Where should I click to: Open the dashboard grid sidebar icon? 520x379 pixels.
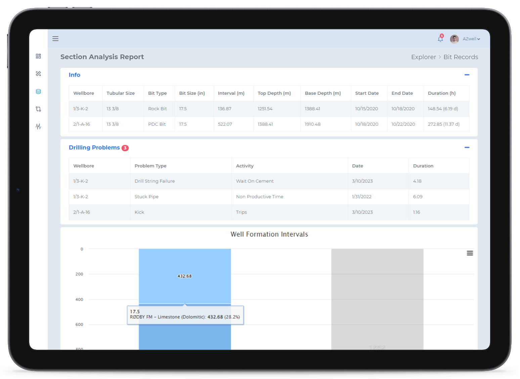[38, 56]
